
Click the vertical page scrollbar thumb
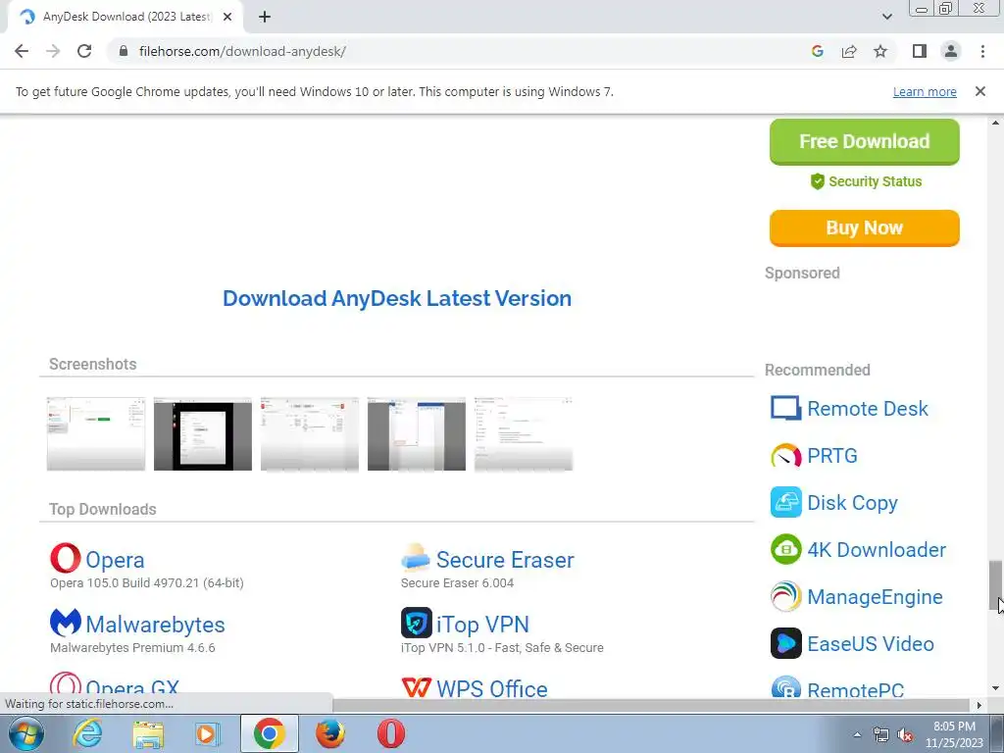pos(995,585)
